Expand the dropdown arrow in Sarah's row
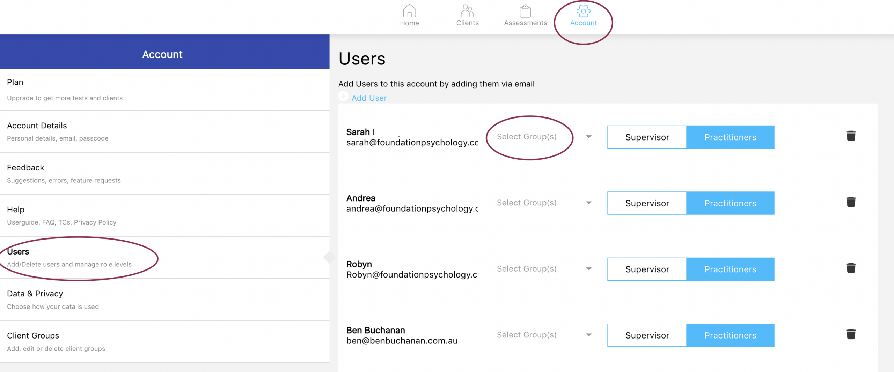Screen dimensions: 894x372 tap(589, 137)
